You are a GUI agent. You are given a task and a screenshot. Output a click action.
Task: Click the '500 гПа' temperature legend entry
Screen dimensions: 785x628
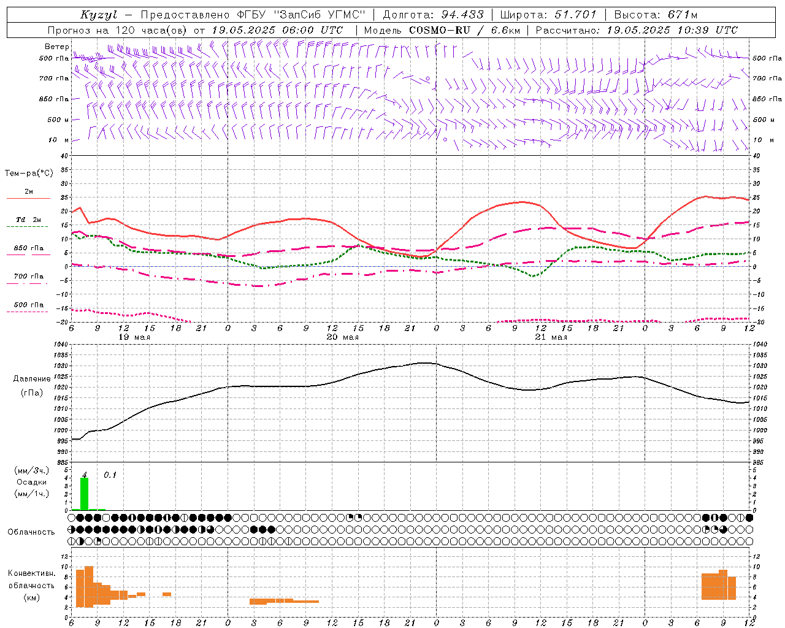pyautogui.click(x=28, y=305)
